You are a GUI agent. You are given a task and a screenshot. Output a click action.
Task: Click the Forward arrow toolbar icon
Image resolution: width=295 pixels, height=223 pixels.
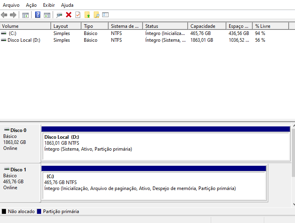(x=13, y=15)
